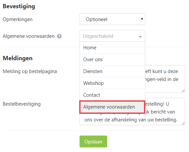Open the Opmerkingen dropdown set to Optioneel
Screen dimensions: 189x152
tap(112, 19)
